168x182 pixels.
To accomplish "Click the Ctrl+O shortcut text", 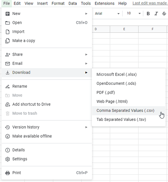I will (81, 23).
